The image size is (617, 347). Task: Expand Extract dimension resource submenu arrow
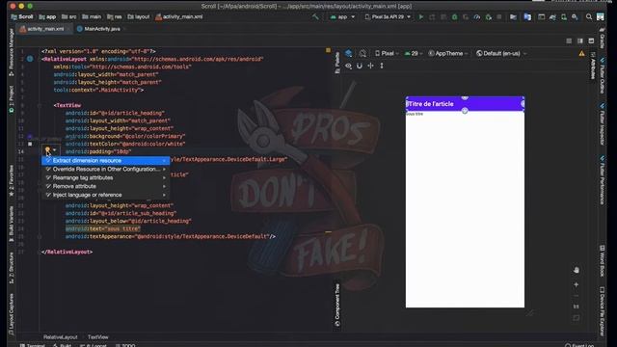pyautogui.click(x=164, y=161)
